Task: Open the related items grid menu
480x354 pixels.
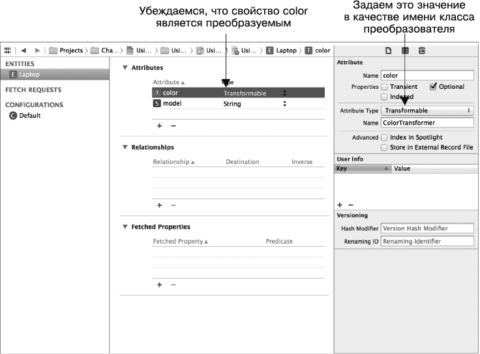Action: coord(8,50)
